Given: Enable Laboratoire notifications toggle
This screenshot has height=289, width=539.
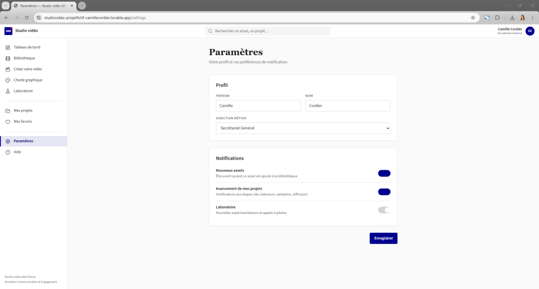Looking at the screenshot, I should pyautogui.click(x=384, y=210).
